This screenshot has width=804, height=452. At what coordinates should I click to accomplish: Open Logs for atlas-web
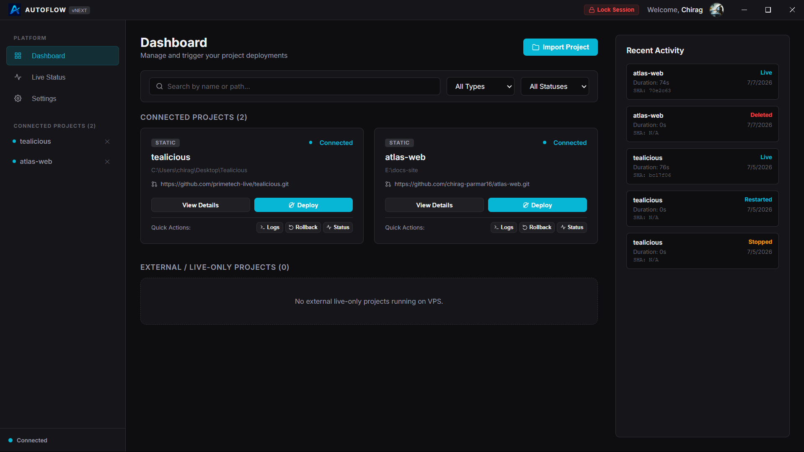(x=504, y=227)
